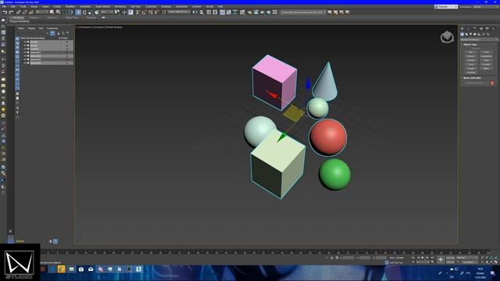This screenshot has height=281, width=500.
Task: Toggle frozen state for Sphere001 row
Action: [x=67, y=52]
